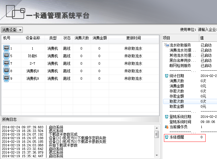Image resolution: width=217 pixels, height=159 pixels.
Task: Click the YES device icon for machine 7
Action: click(6, 63)
